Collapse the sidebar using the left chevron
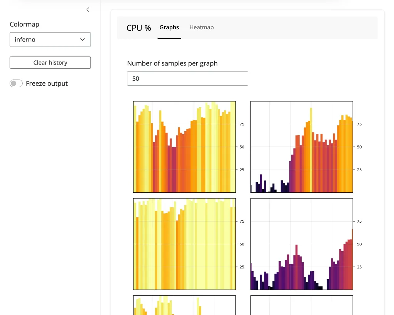This screenshot has height=315, width=394. click(x=88, y=10)
